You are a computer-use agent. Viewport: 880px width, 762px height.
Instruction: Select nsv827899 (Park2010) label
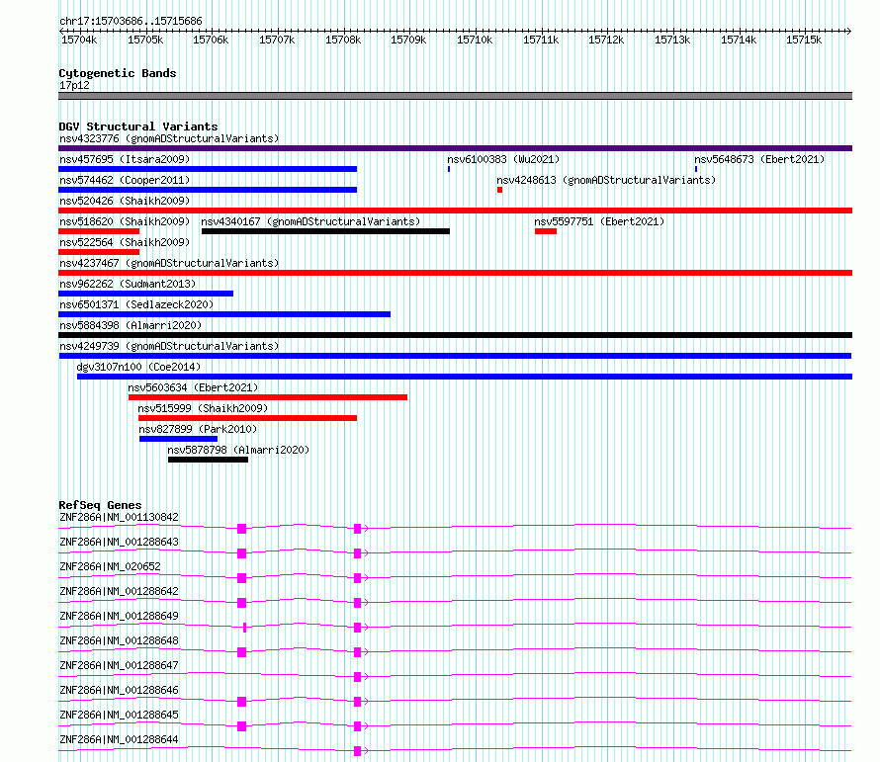tap(198, 429)
